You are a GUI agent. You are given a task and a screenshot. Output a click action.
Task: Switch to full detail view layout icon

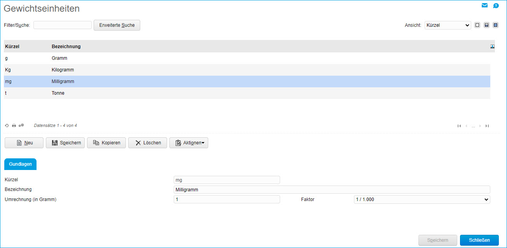tap(495, 25)
